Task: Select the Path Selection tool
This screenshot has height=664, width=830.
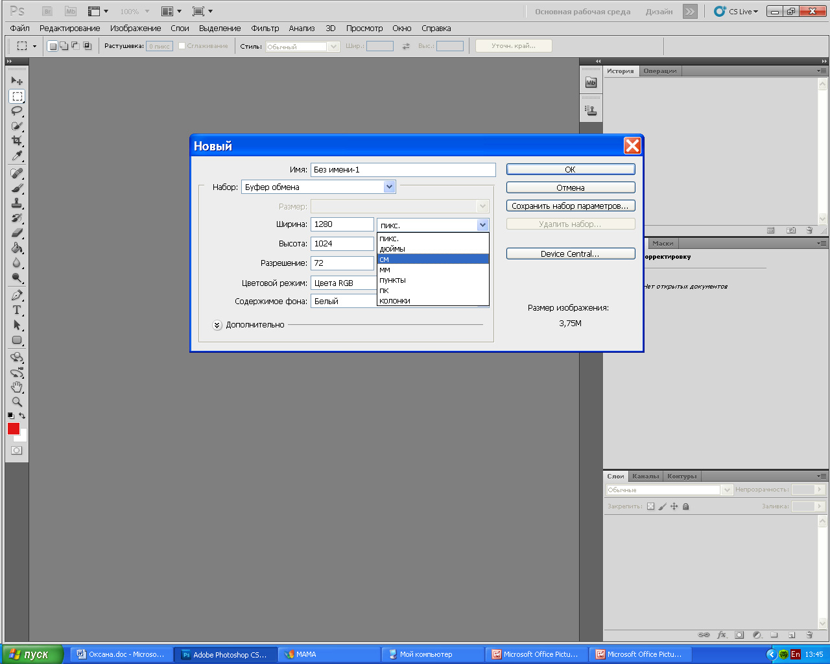Action: coord(17,325)
